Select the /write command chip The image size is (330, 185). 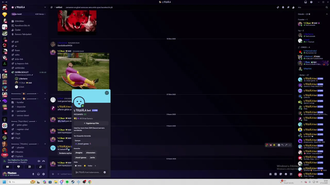93,158
